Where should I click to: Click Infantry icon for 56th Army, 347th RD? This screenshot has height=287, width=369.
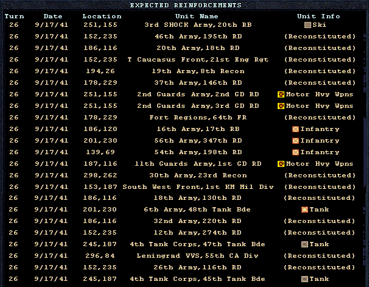point(295,141)
